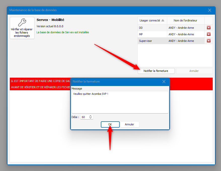
Task: Disconnect Supervisor with red X icon
Action: pyautogui.click(x=208, y=41)
